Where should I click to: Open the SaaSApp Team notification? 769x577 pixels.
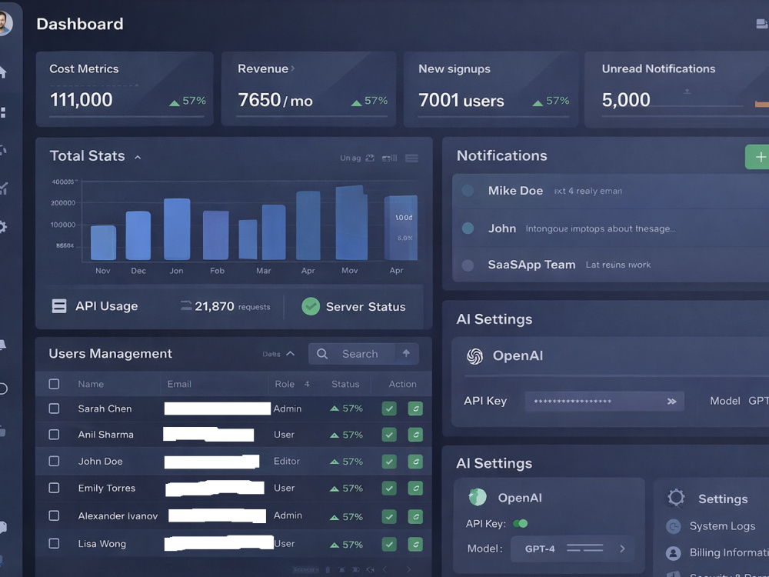tap(611, 265)
